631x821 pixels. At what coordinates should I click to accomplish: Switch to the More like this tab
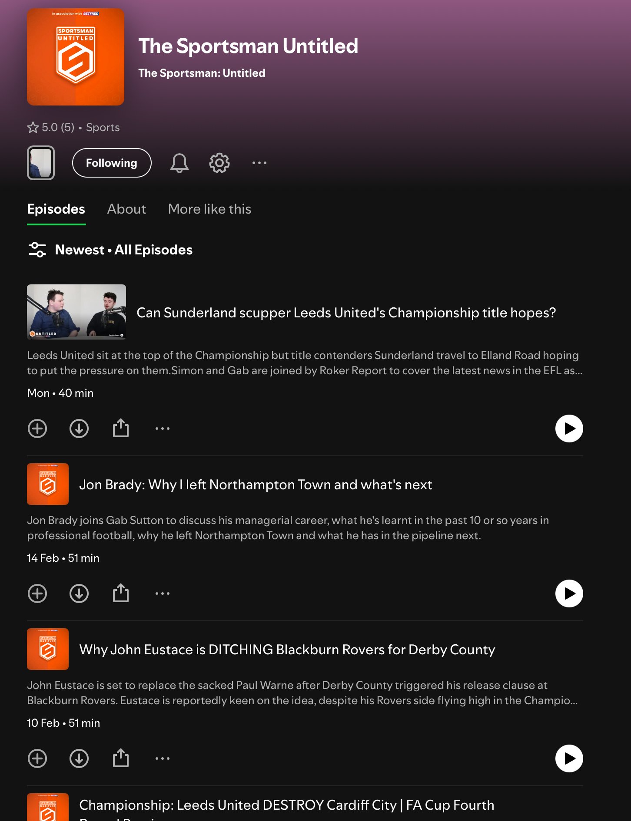(209, 209)
